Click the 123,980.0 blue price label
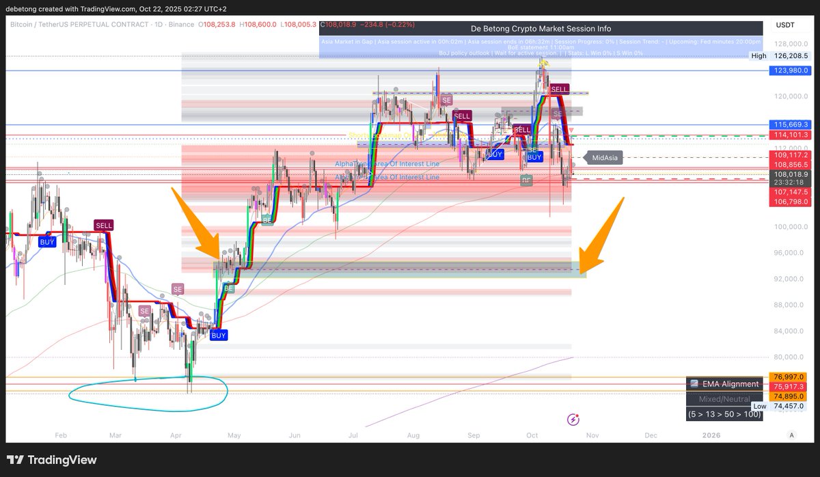 (790, 70)
